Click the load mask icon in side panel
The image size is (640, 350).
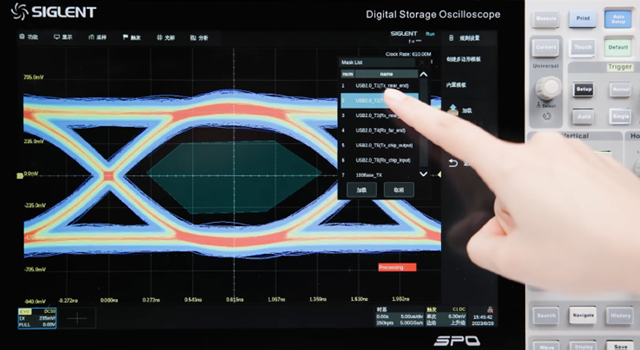(453, 110)
